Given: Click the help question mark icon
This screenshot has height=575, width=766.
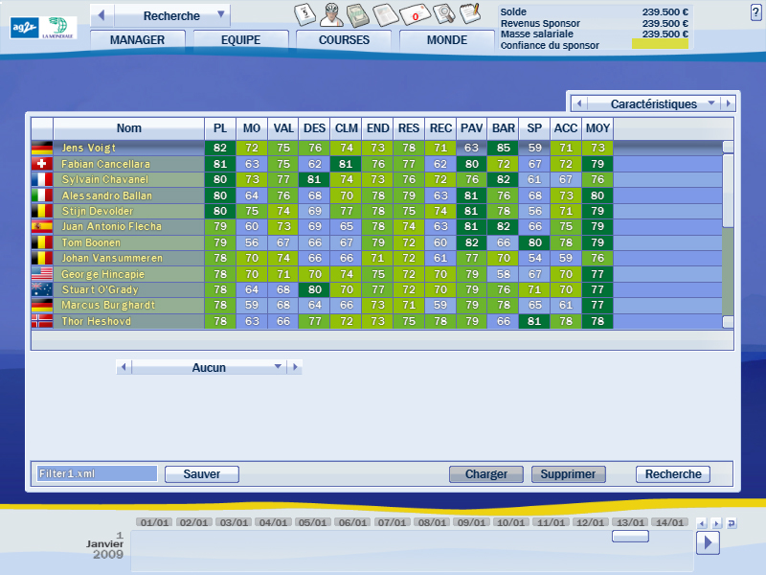Looking at the screenshot, I should click(755, 11).
